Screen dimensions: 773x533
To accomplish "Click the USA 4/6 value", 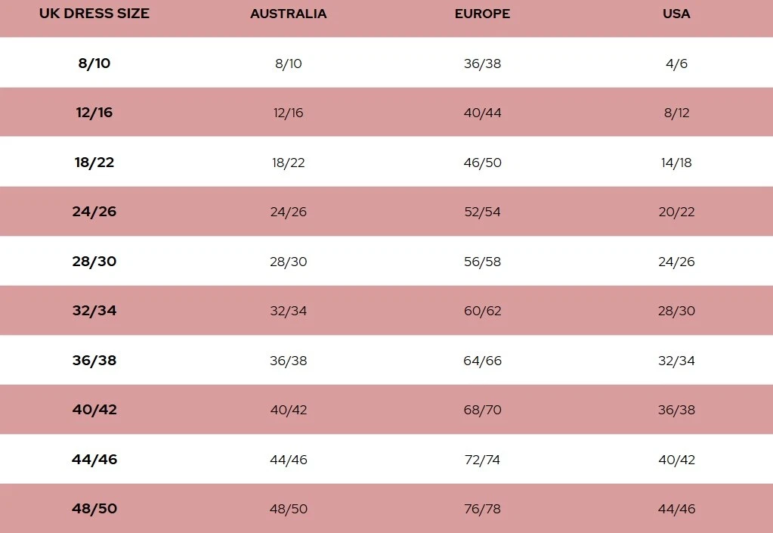I will pos(676,64).
